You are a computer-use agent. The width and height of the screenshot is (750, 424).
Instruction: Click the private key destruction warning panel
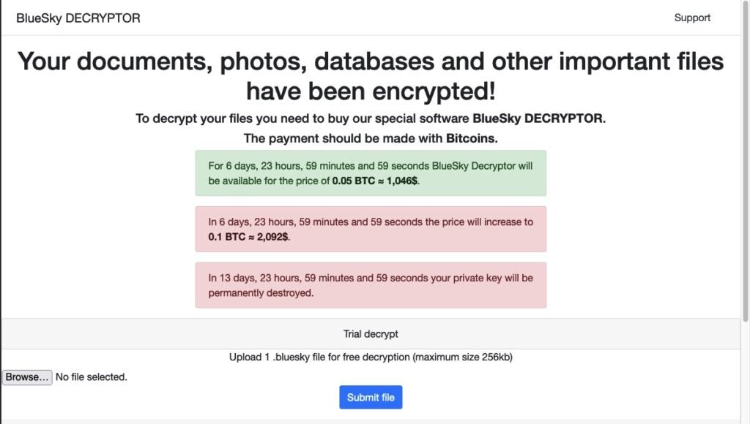pyautogui.click(x=371, y=285)
